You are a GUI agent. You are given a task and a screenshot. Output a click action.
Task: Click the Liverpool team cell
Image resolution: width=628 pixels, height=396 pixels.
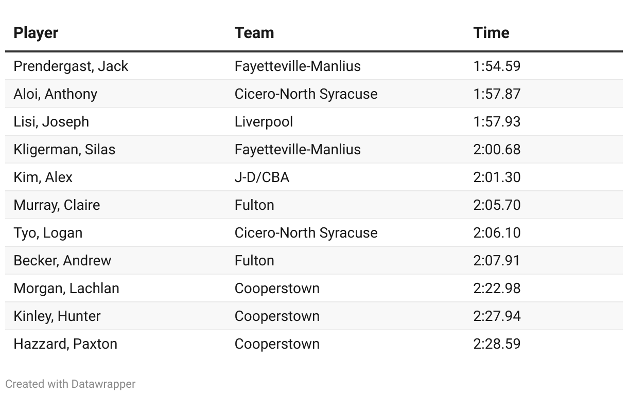click(x=264, y=122)
